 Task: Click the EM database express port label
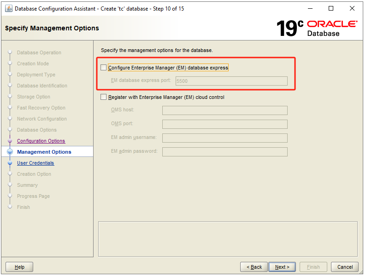141,81
